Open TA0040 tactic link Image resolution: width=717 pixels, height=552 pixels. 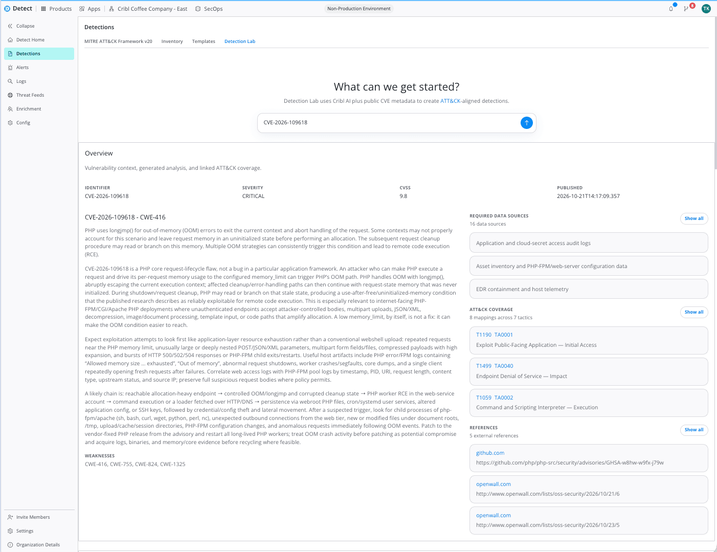[504, 366]
